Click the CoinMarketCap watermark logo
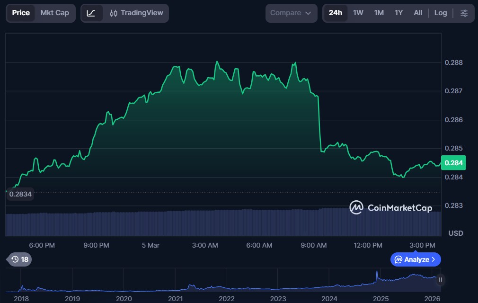 coord(390,208)
